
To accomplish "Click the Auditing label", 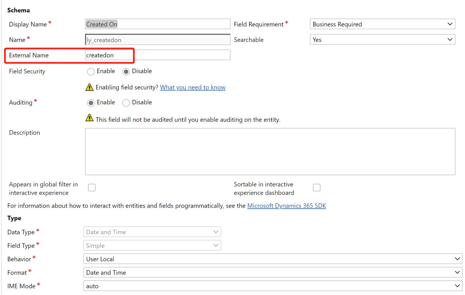I will (21, 103).
